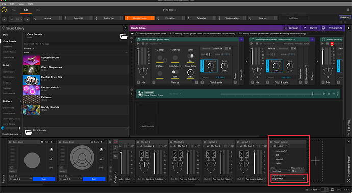This screenshot has width=352, height=193.
Task: Click Mix Out 4 speaker pair icon
Action: 144,156
